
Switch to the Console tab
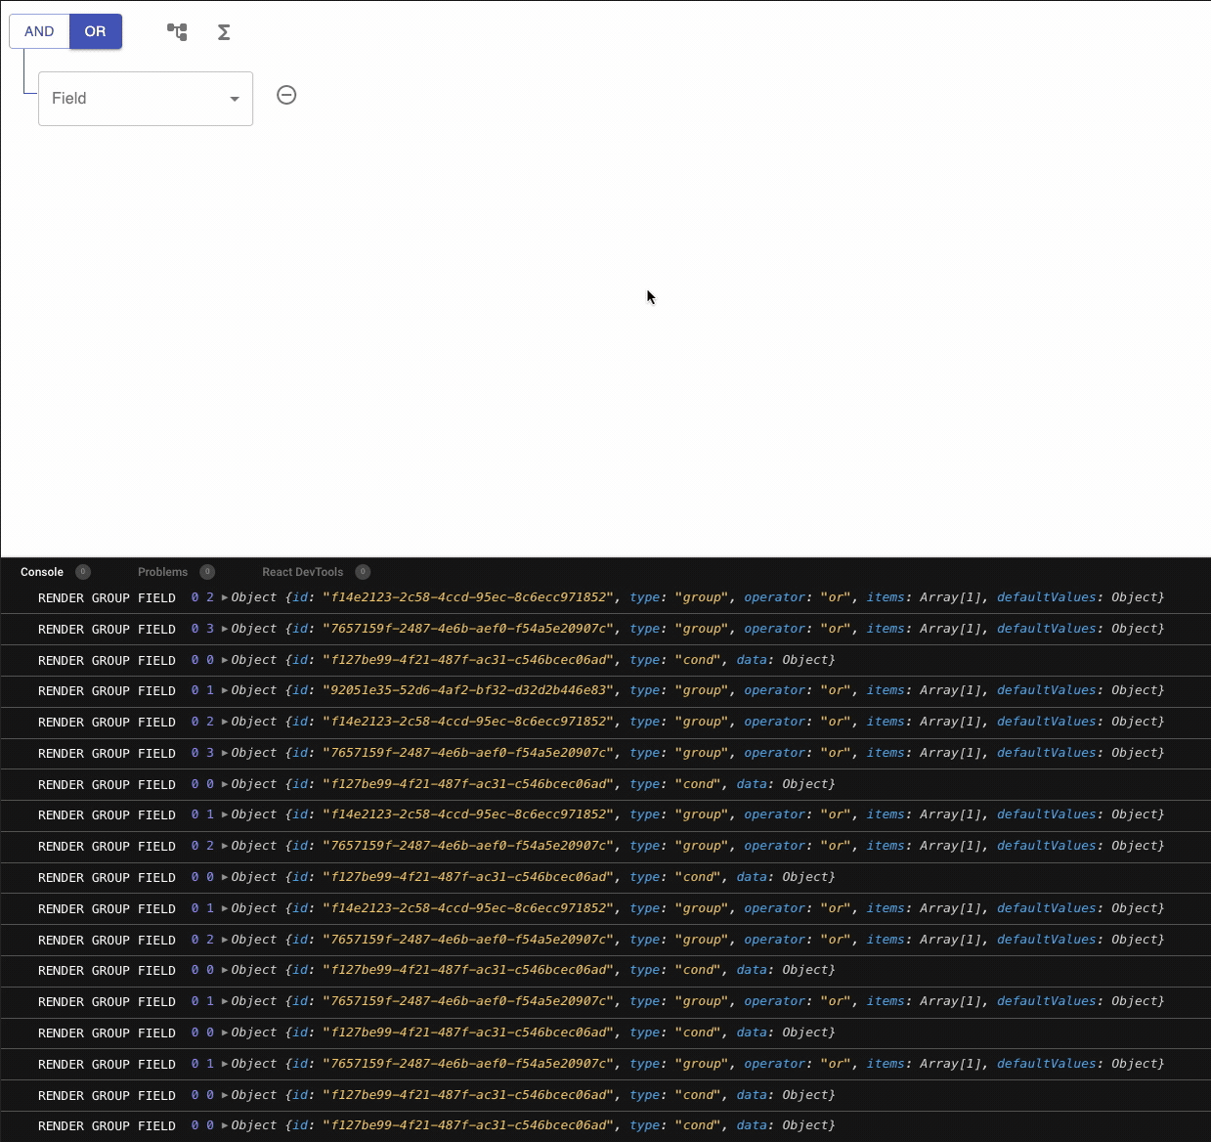[x=42, y=572]
